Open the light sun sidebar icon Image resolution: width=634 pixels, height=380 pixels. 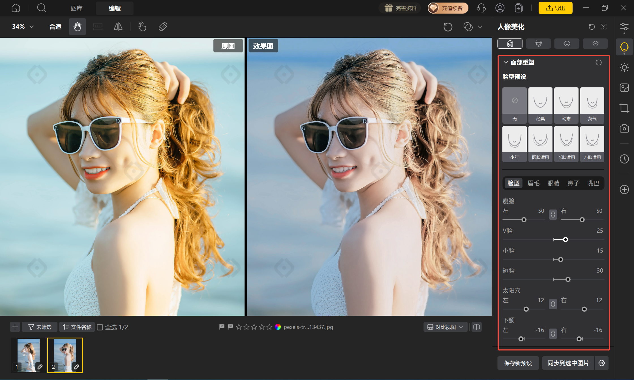tap(624, 67)
